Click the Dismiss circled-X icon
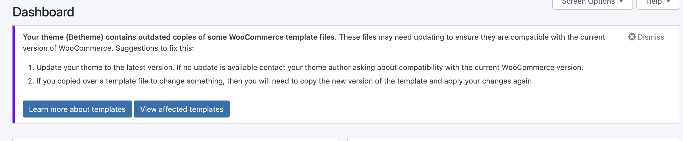The image size is (683, 141). point(632,37)
